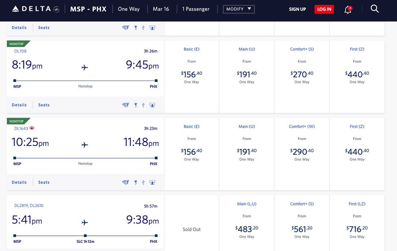Click the airplane icon on the 10:25pm flight
This screenshot has width=397, height=251.
point(85,145)
